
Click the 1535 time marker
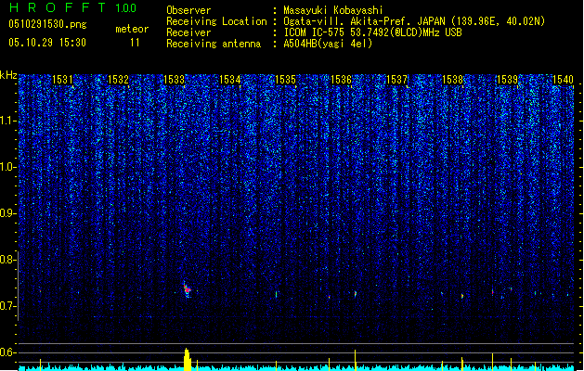click(285, 80)
